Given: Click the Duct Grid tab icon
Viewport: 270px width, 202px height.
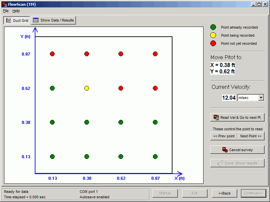Looking at the screenshot, I should 9,21.
